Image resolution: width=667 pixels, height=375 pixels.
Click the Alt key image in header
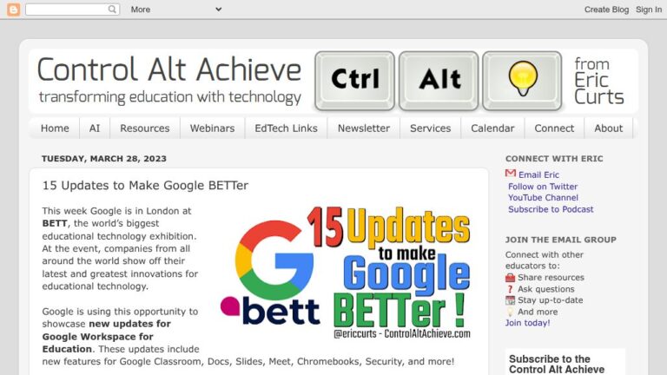coord(439,81)
